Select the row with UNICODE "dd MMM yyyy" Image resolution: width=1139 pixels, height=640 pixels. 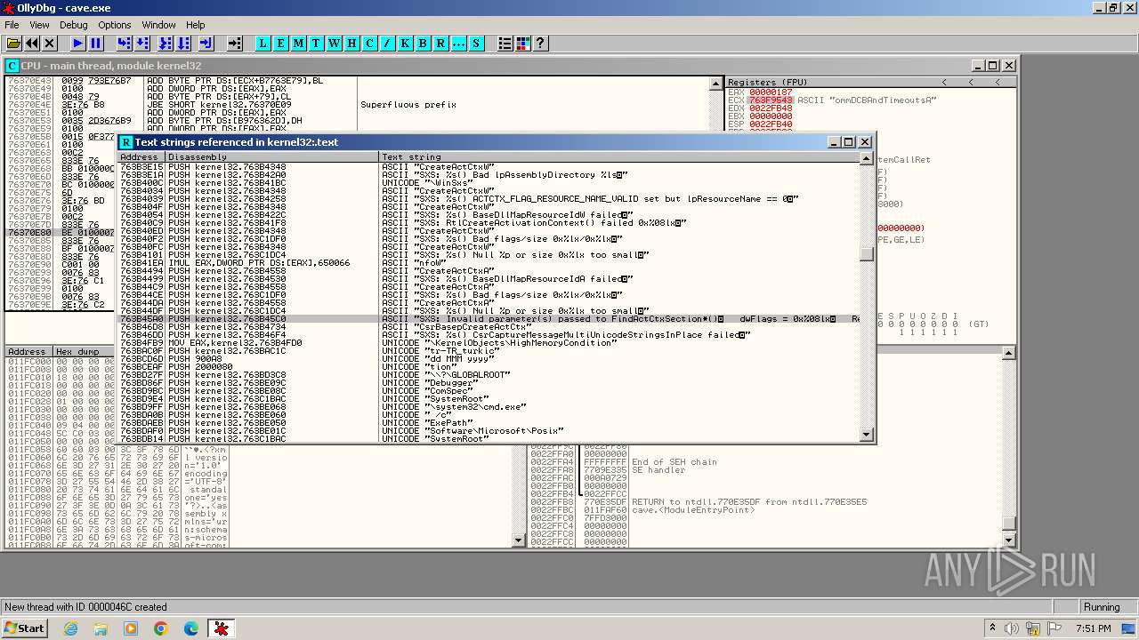(x=489, y=358)
